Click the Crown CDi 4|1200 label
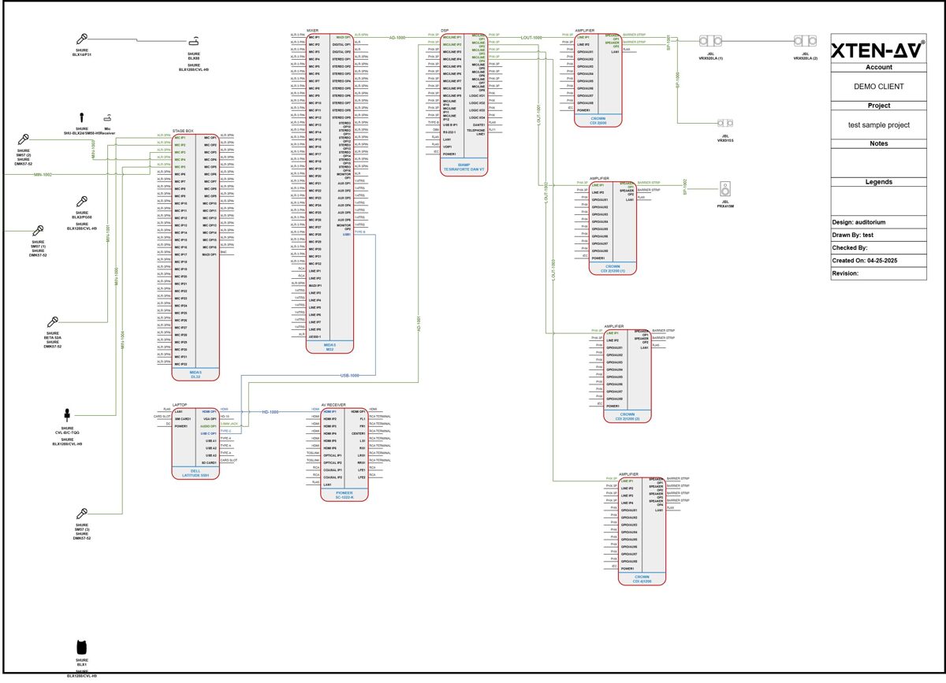This screenshot has width=946, height=683. point(642,578)
